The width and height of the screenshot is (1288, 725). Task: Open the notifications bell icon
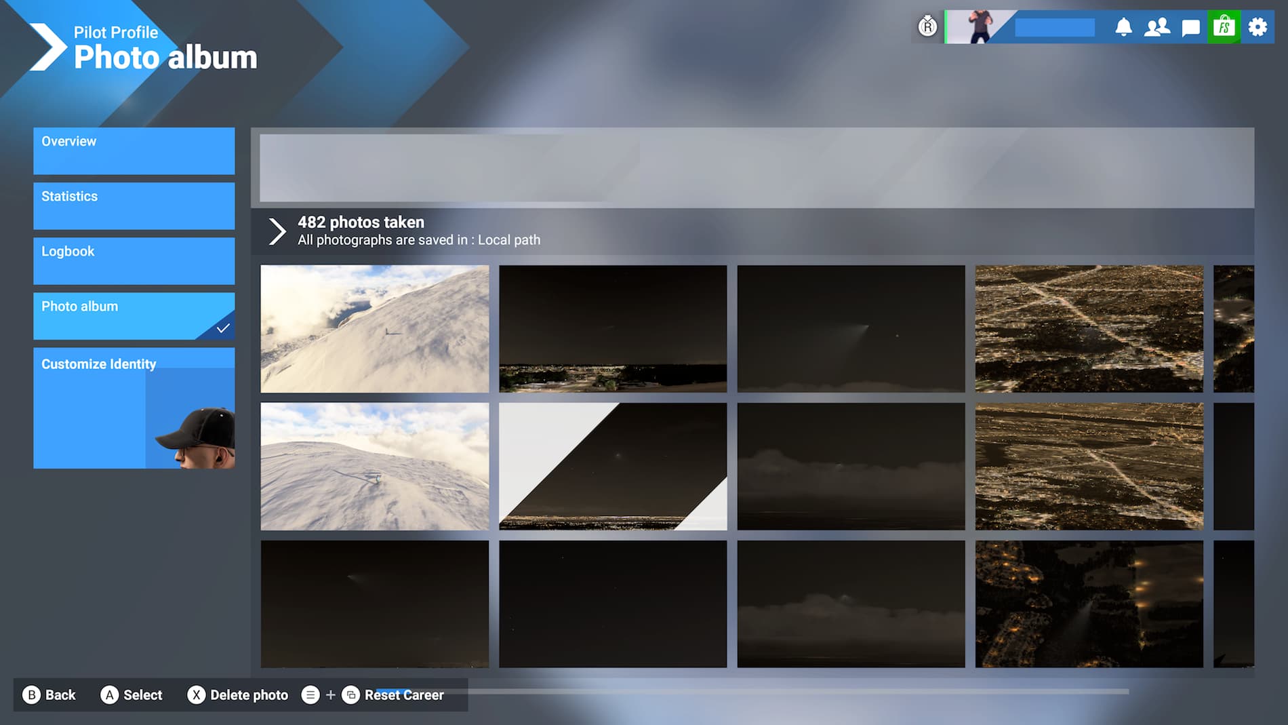tap(1123, 27)
